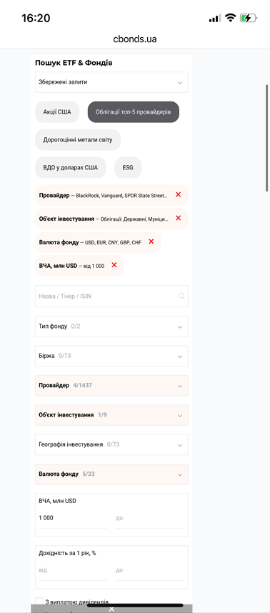The image size is (270, 613).
Task: Click the ВЧА minimum value field showing 1 000
Action: pos(73,518)
